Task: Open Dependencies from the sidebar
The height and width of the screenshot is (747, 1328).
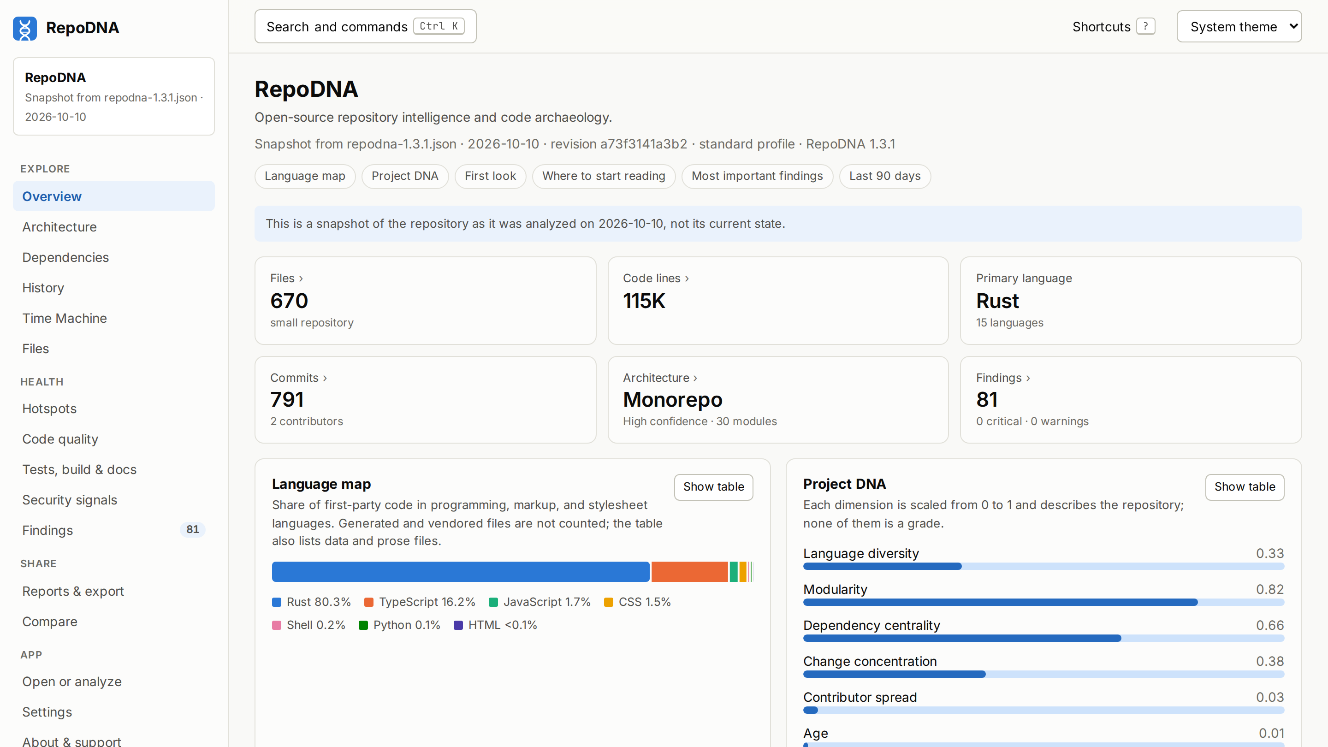Action: click(x=113, y=257)
